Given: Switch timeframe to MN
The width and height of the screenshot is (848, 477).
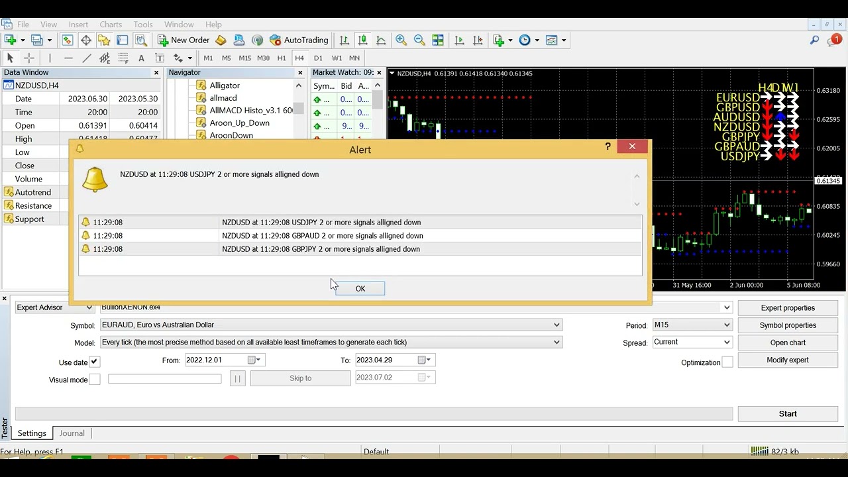Looking at the screenshot, I should [354, 58].
